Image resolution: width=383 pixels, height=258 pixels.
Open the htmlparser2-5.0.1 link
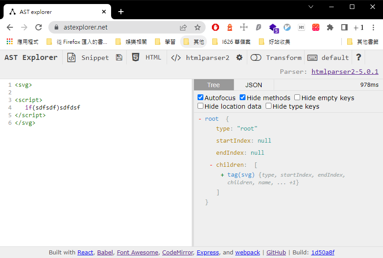click(345, 72)
